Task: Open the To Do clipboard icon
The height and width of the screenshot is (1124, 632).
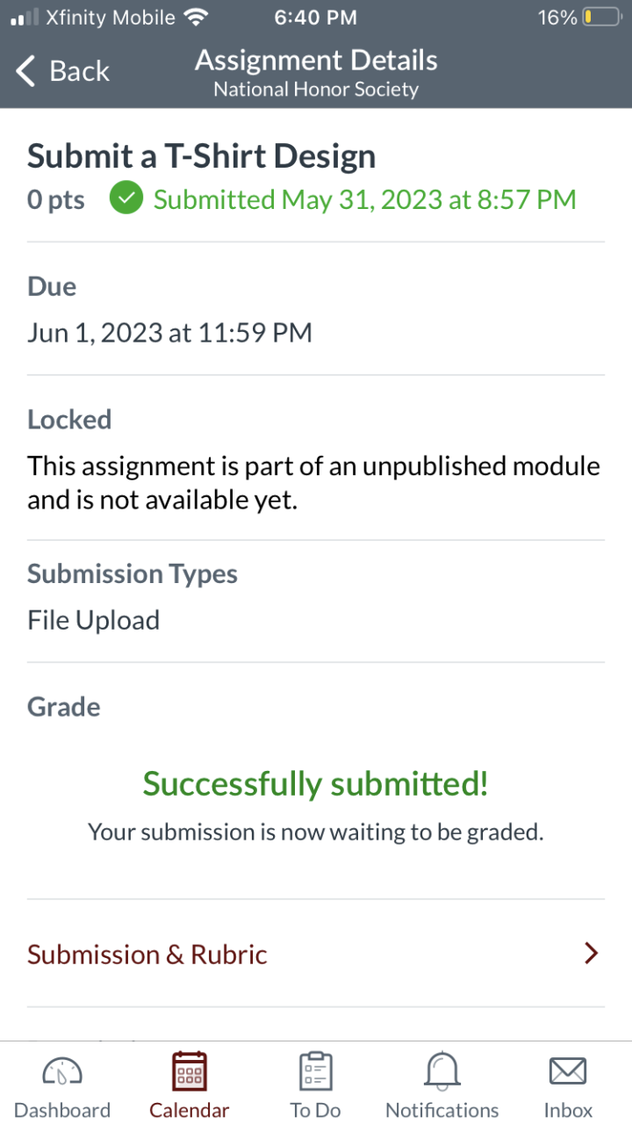Action: [316, 1071]
